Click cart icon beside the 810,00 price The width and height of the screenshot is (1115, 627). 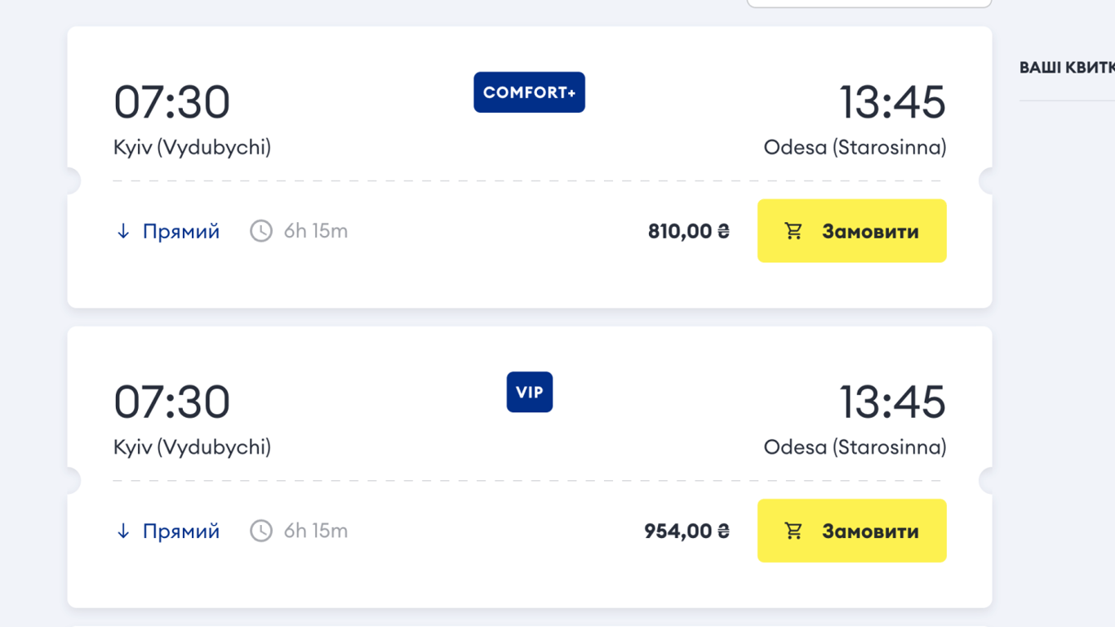pos(793,231)
